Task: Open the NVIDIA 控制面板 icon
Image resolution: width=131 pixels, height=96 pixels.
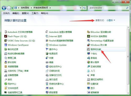Action: (89, 36)
